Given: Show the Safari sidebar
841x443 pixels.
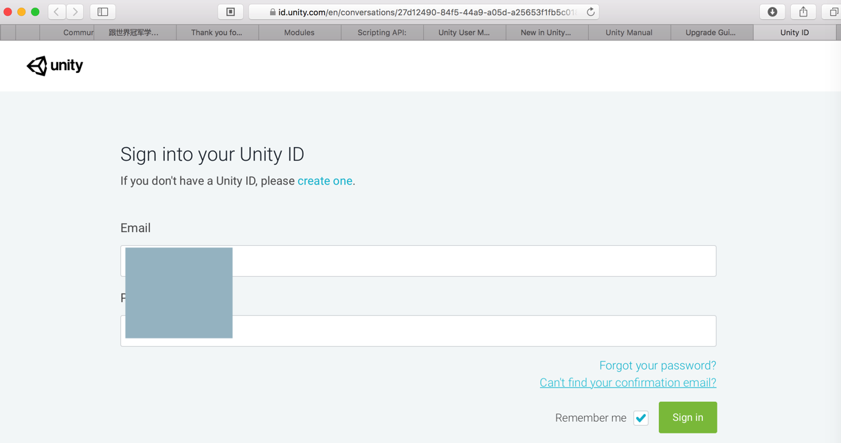Looking at the screenshot, I should (x=103, y=12).
